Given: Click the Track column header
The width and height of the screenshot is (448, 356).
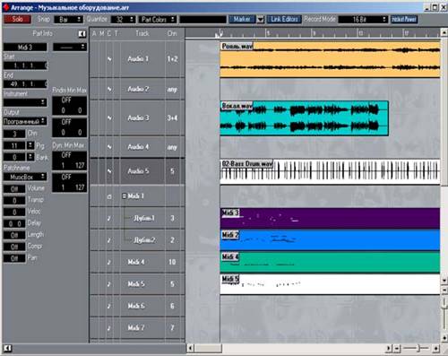Looking at the screenshot, I should (x=142, y=33).
